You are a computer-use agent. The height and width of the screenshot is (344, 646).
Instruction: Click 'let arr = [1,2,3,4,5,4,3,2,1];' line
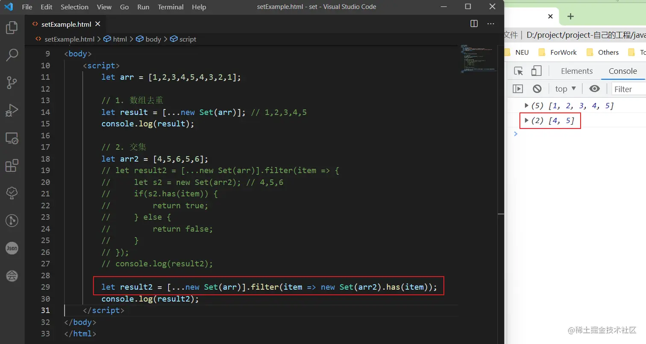[171, 77]
